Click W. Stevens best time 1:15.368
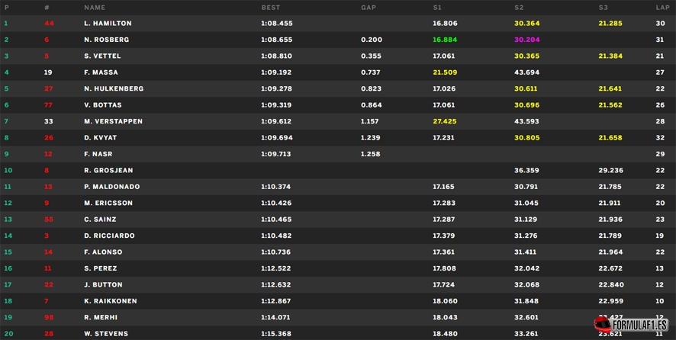676x340 pixels. pyautogui.click(x=276, y=334)
